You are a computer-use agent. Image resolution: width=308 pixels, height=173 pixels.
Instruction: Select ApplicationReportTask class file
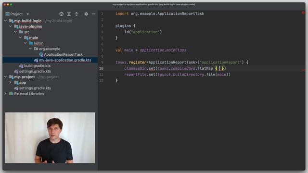61,54
